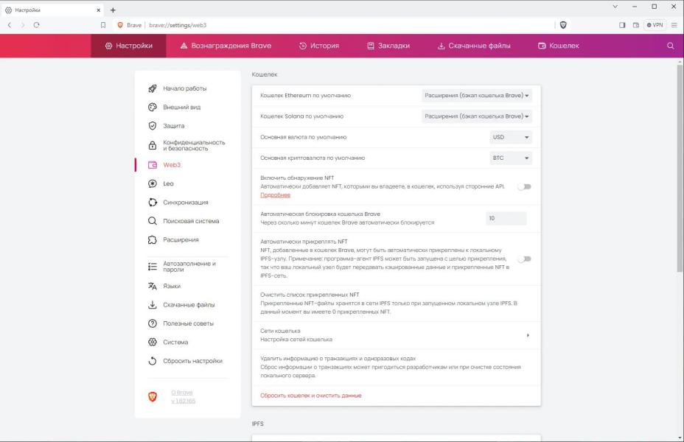Image resolution: width=684 pixels, height=442 pixels.
Task: Click Очистить список прикрепленных NFT
Action: point(396,303)
